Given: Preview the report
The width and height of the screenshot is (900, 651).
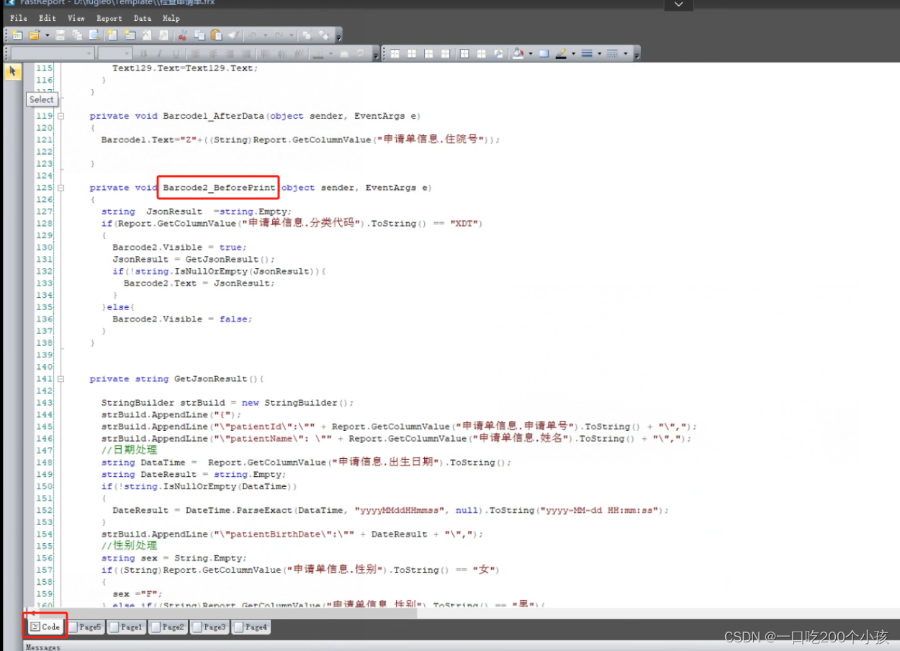Looking at the screenshot, I should pos(94,35).
